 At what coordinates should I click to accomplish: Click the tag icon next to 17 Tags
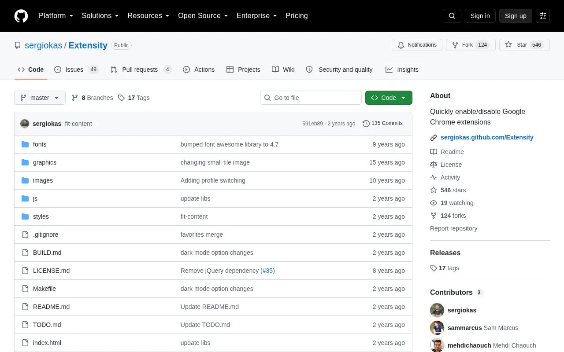[x=122, y=98]
